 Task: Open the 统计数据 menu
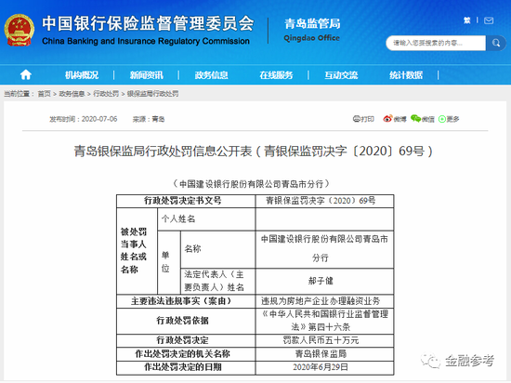pos(406,75)
